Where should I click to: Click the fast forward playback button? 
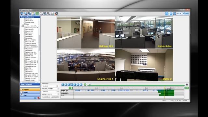coord(78,84)
